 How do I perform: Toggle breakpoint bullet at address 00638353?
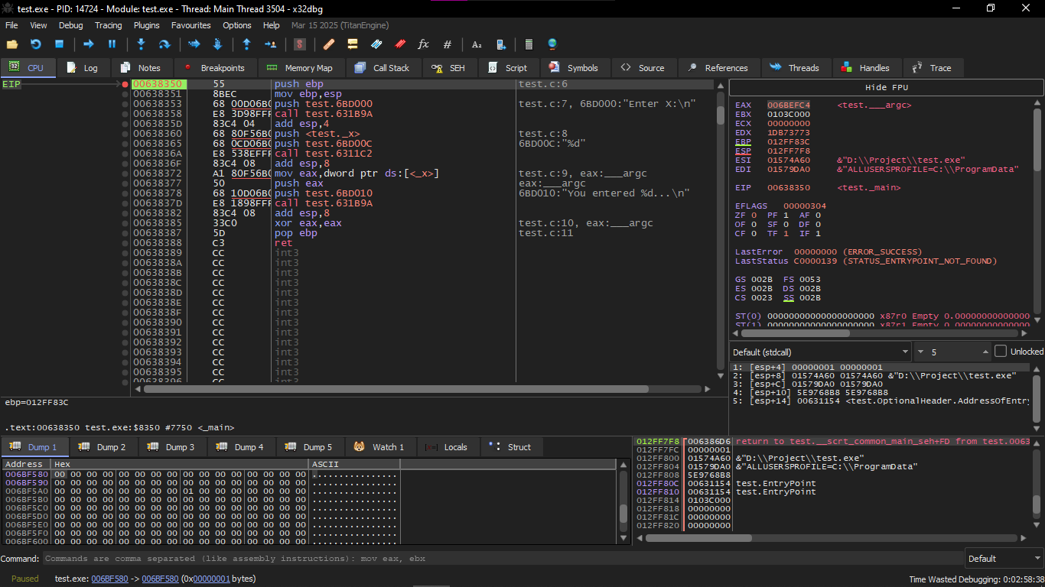tap(125, 104)
